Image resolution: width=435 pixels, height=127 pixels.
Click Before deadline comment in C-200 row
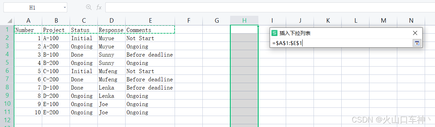click(x=150, y=79)
